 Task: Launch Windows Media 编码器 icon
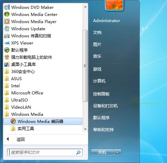[x=13, y=121]
